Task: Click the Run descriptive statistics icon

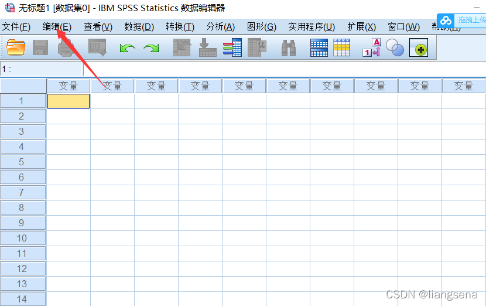Action: click(257, 47)
